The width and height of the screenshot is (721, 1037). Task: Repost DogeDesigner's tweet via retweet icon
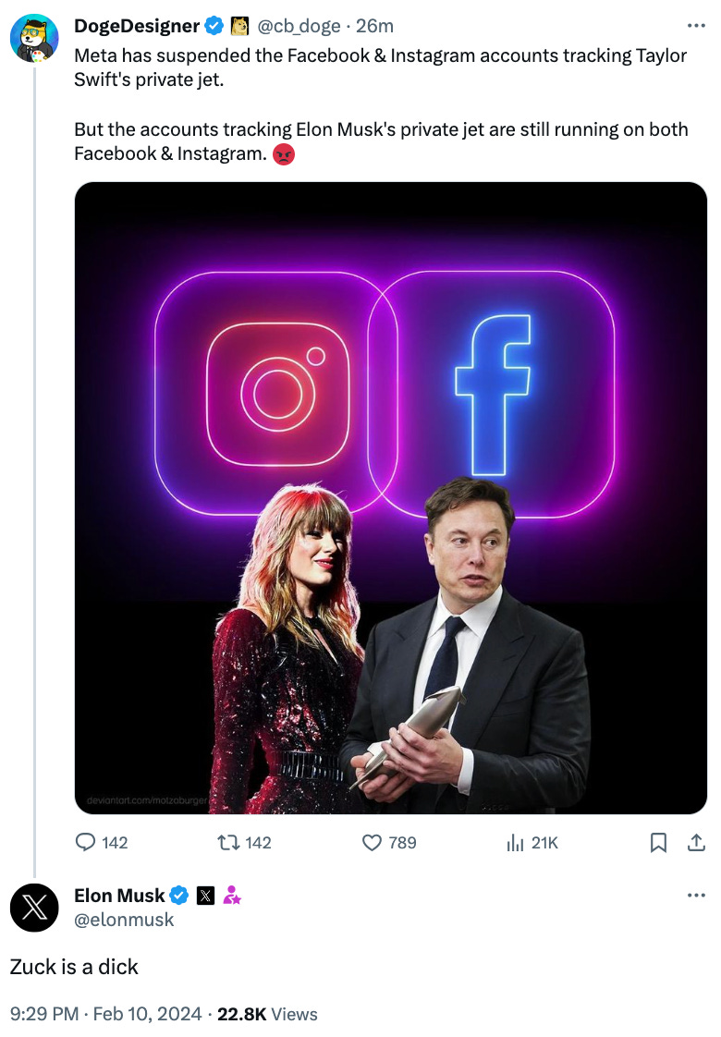229,842
